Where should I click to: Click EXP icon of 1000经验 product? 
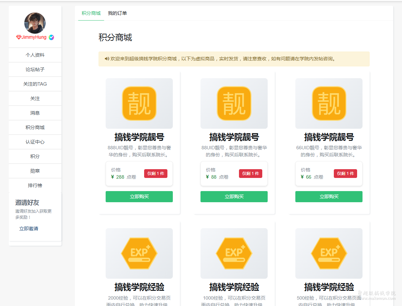234,253
